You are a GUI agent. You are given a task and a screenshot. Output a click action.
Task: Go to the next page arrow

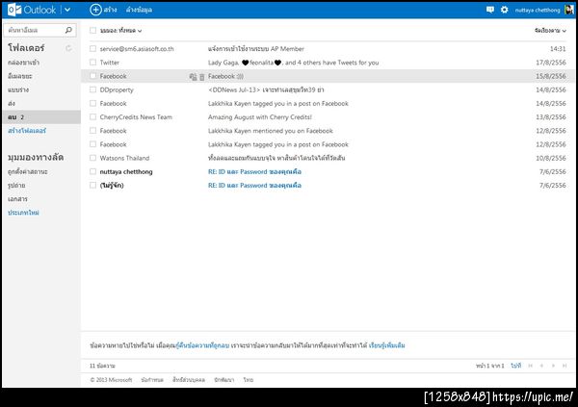click(553, 366)
